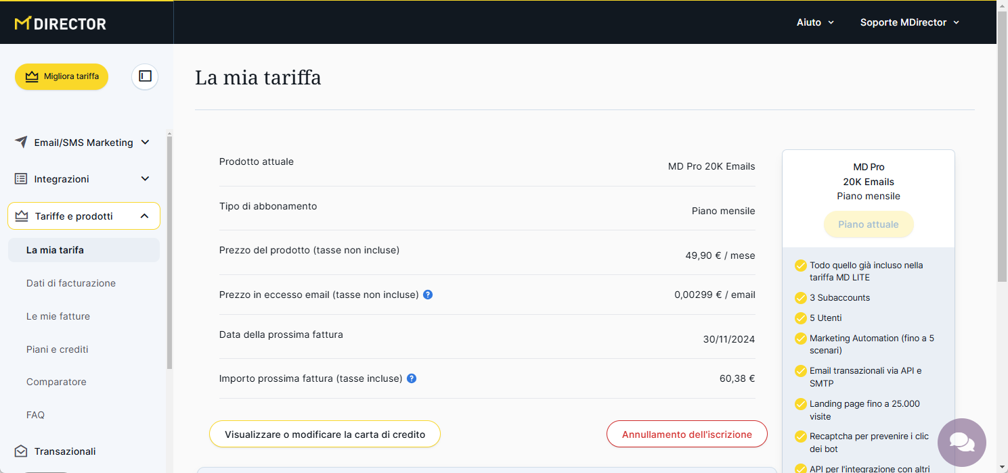The image size is (1008, 473).
Task: Click the main page vertical scrollbar
Action: point(1002,162)
